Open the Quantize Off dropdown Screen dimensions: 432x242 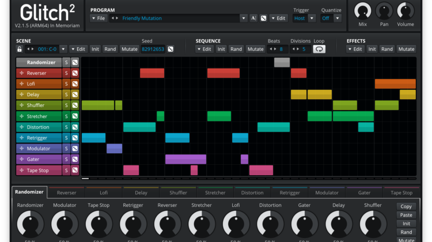(337, 18)
